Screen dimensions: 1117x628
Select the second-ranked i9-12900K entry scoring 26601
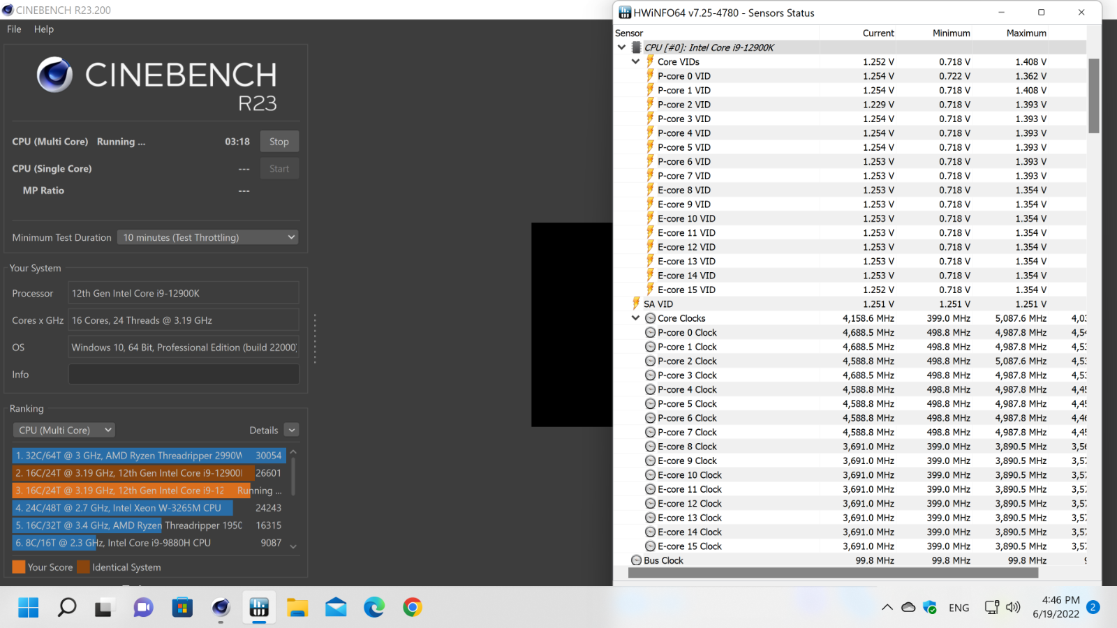(149, 473)
